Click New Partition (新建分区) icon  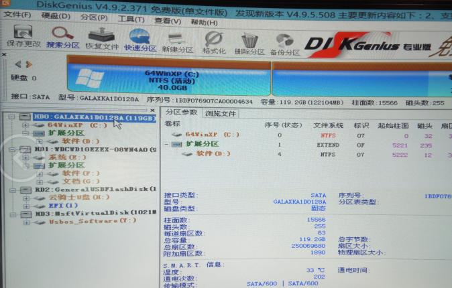click(177, 43)
